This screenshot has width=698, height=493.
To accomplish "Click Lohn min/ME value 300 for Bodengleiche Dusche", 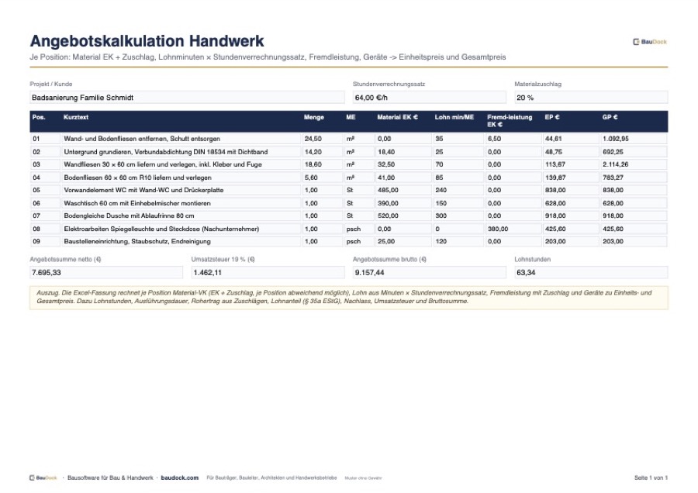I will (x=458, y=215).
